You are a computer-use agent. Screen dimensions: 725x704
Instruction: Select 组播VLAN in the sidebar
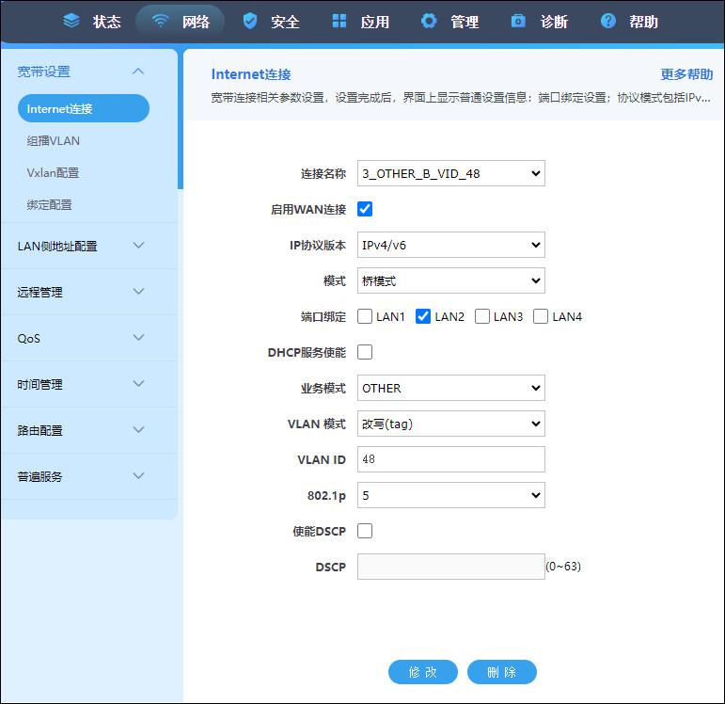point(54,141)
